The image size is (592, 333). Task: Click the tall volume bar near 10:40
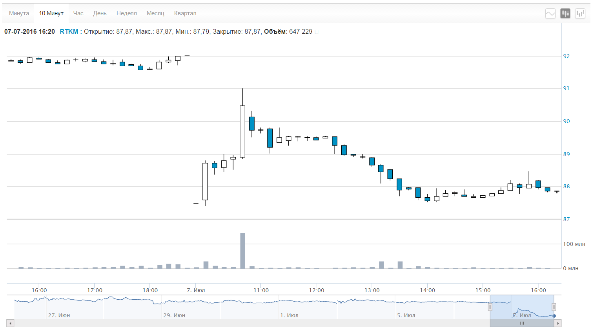pyautogui.click(x=243, y=251)
